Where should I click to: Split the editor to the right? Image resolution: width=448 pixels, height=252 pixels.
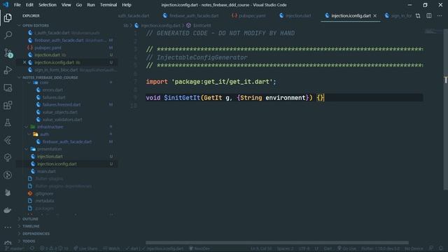[x=429, y=15]
